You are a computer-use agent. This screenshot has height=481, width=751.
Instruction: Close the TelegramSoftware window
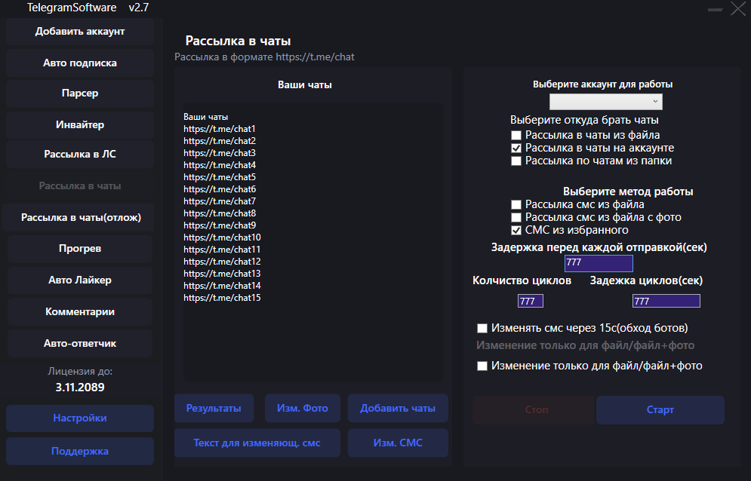point(737,8)
